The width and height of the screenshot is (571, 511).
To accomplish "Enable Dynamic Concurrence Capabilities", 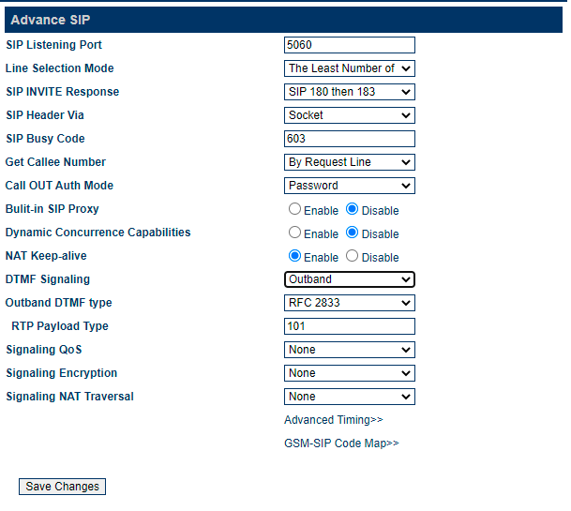I will pos(294,233).
